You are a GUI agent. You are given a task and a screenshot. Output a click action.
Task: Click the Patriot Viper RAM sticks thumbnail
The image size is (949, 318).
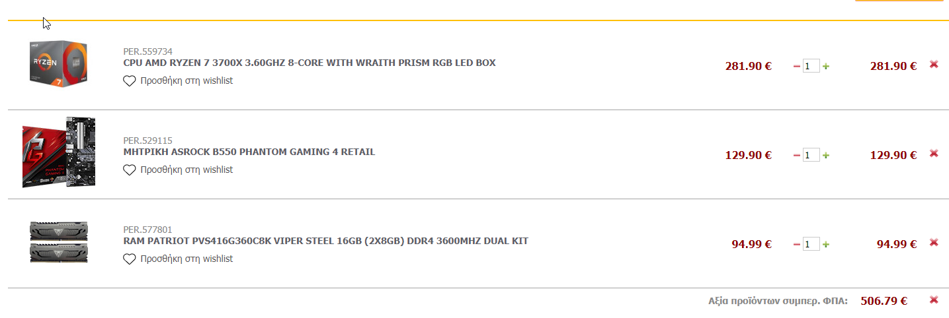58,243
